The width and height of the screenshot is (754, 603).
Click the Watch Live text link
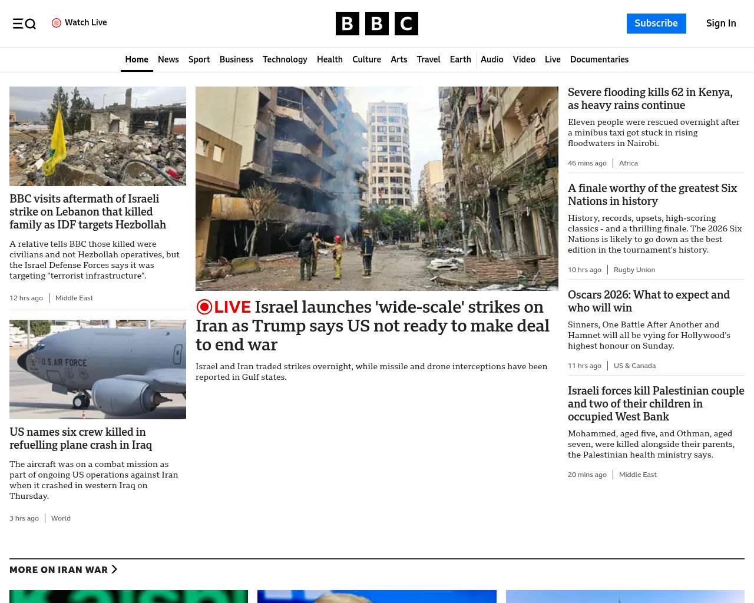click(x=86, y=22)
